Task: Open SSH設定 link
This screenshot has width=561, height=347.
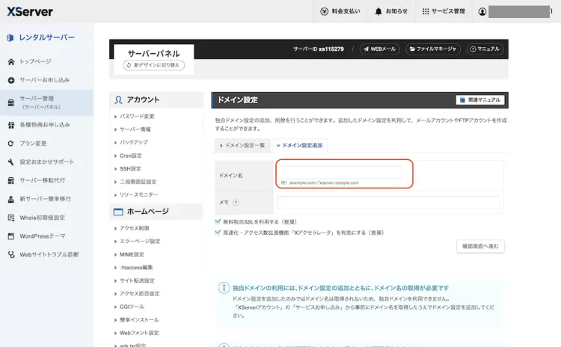Action: 130,168
